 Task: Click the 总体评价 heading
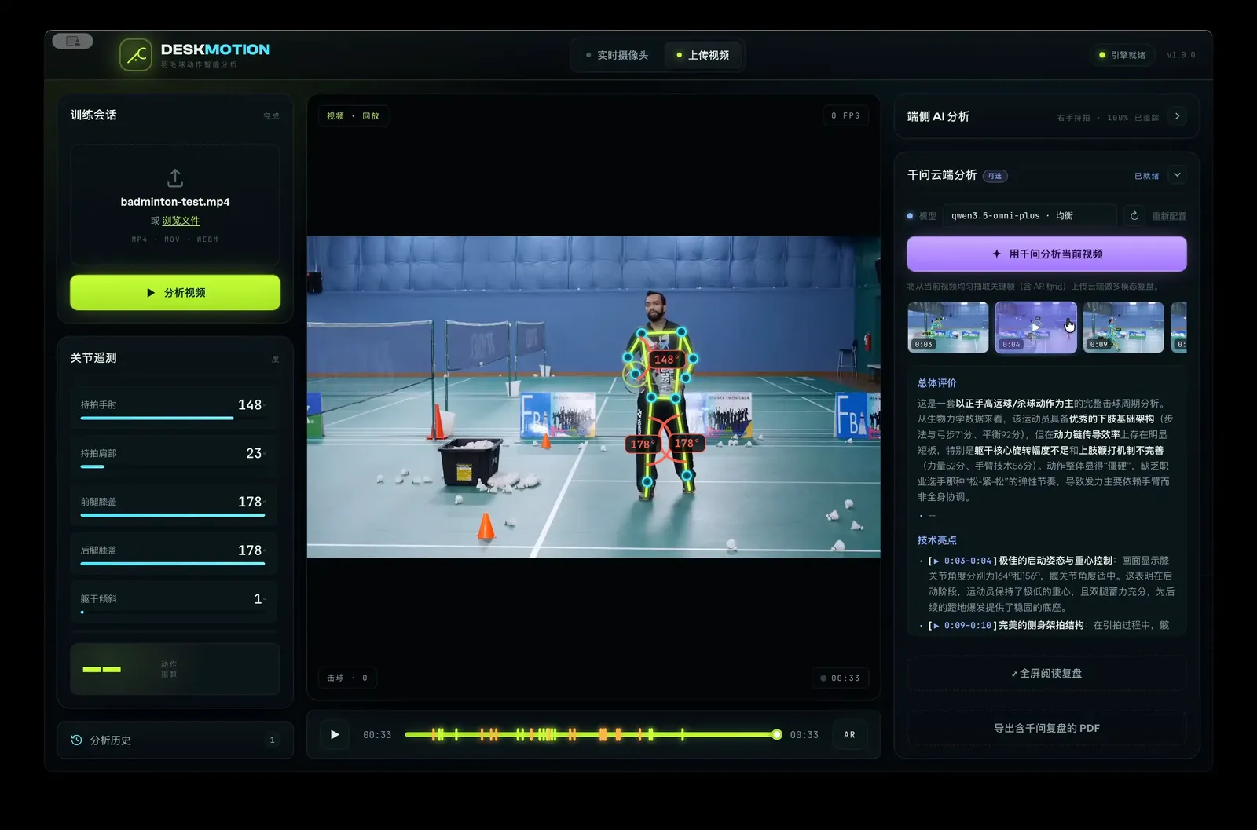pos(937,383)
